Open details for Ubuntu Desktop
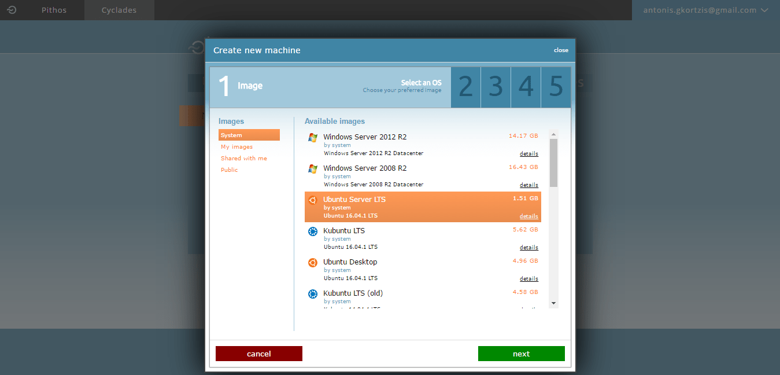Viewport: 780px width, 375px height. tap(529, 279)
